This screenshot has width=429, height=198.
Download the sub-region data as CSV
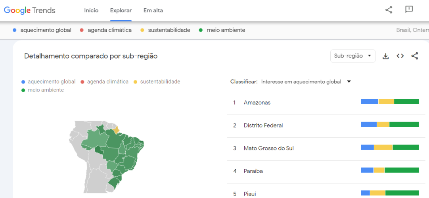click(x=385, y=56)
